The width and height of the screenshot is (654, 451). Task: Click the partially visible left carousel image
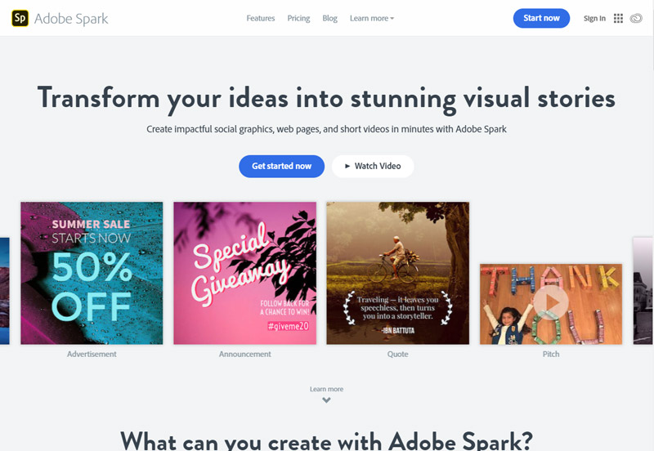(x=5, y=291)
